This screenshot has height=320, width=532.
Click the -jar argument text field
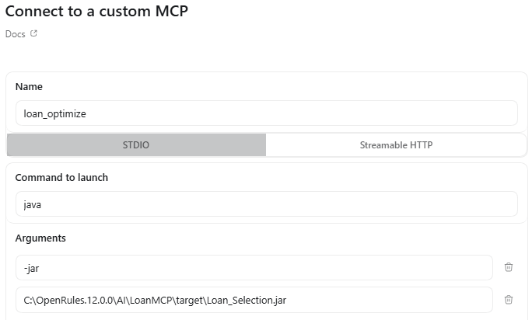pos(254,267)
